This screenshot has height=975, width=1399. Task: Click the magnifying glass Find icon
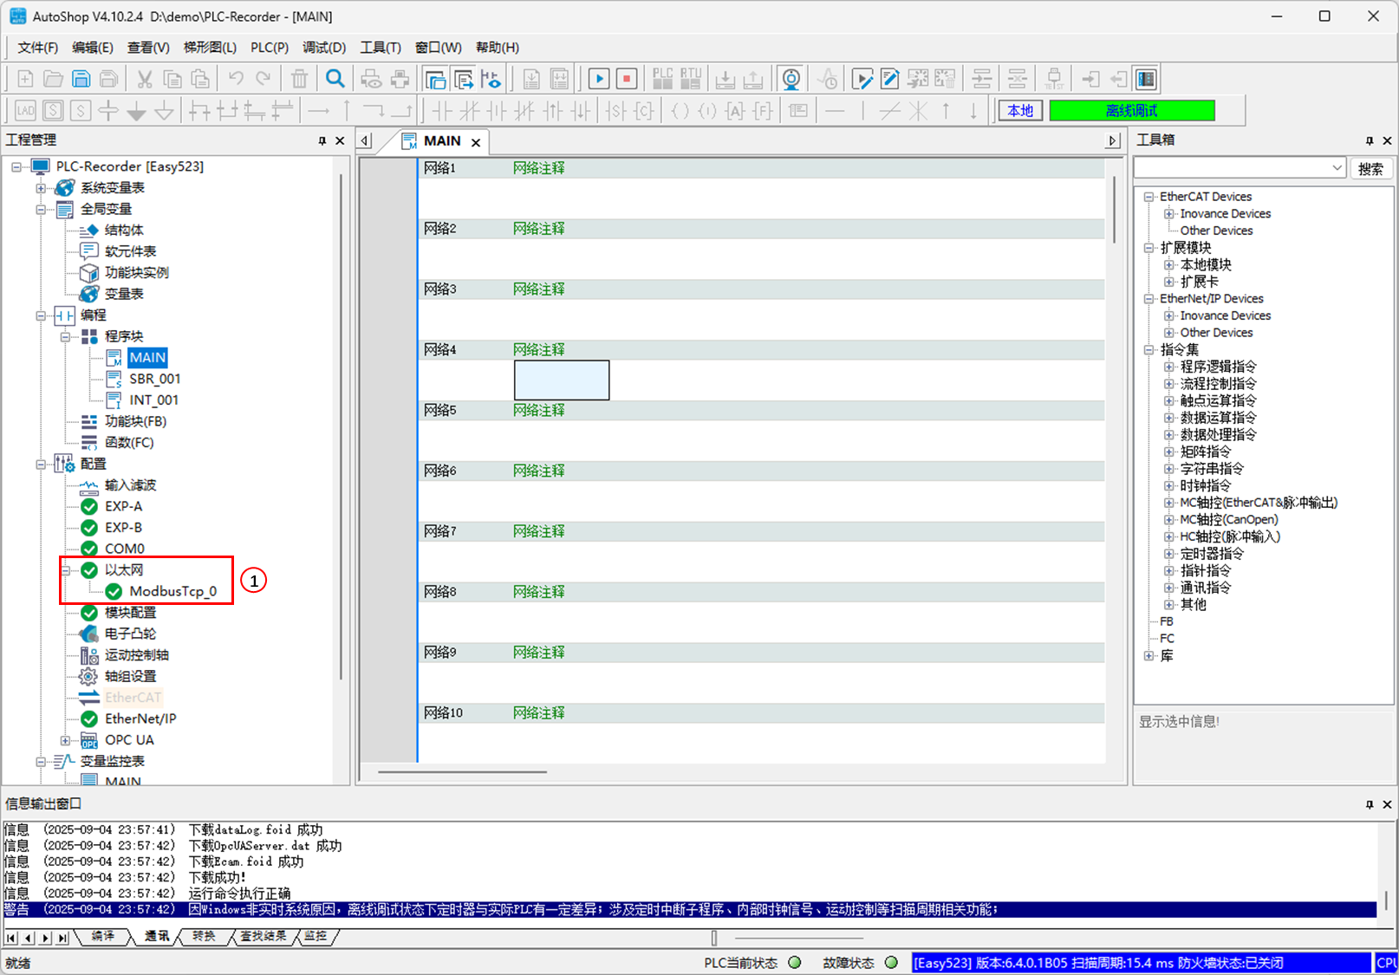pos(335,79)
